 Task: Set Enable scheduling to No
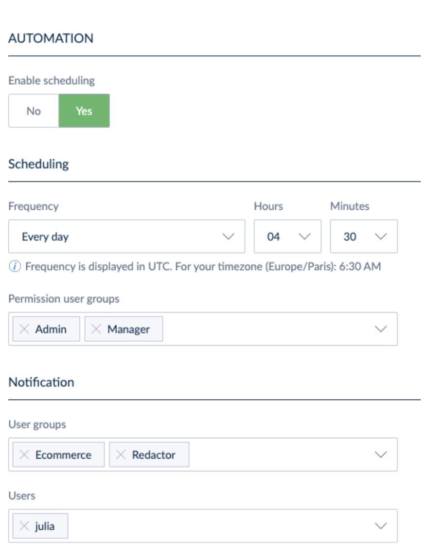34,111
